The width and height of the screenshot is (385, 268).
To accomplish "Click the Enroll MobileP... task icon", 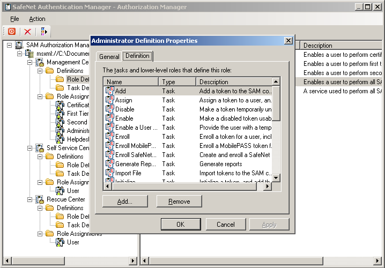I will pos(109,146).
